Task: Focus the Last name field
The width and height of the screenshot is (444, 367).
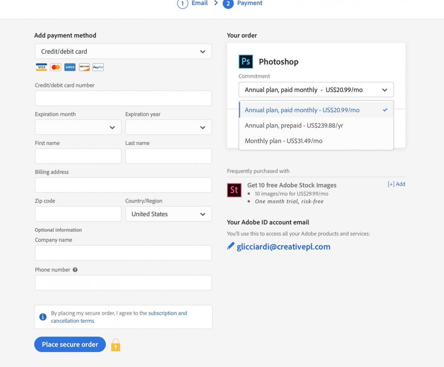Action: click(x=168, y=156)
